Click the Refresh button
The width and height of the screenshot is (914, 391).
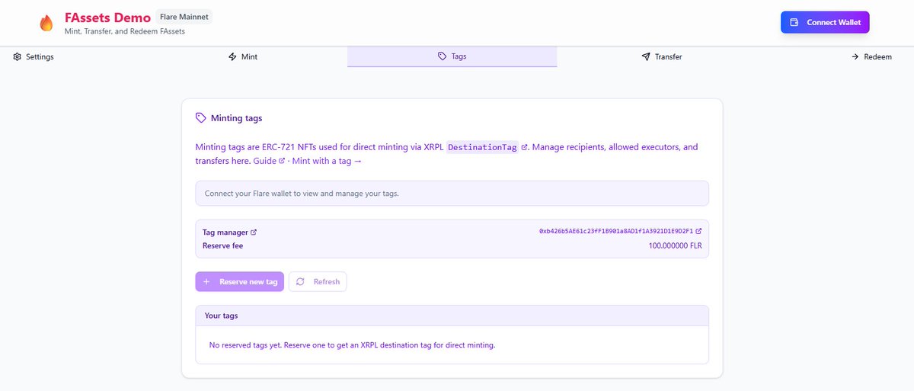tap(318, 281)
